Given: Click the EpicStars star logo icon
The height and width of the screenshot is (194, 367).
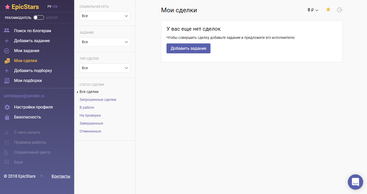Looking at the screenshot, I should point(7,7).
